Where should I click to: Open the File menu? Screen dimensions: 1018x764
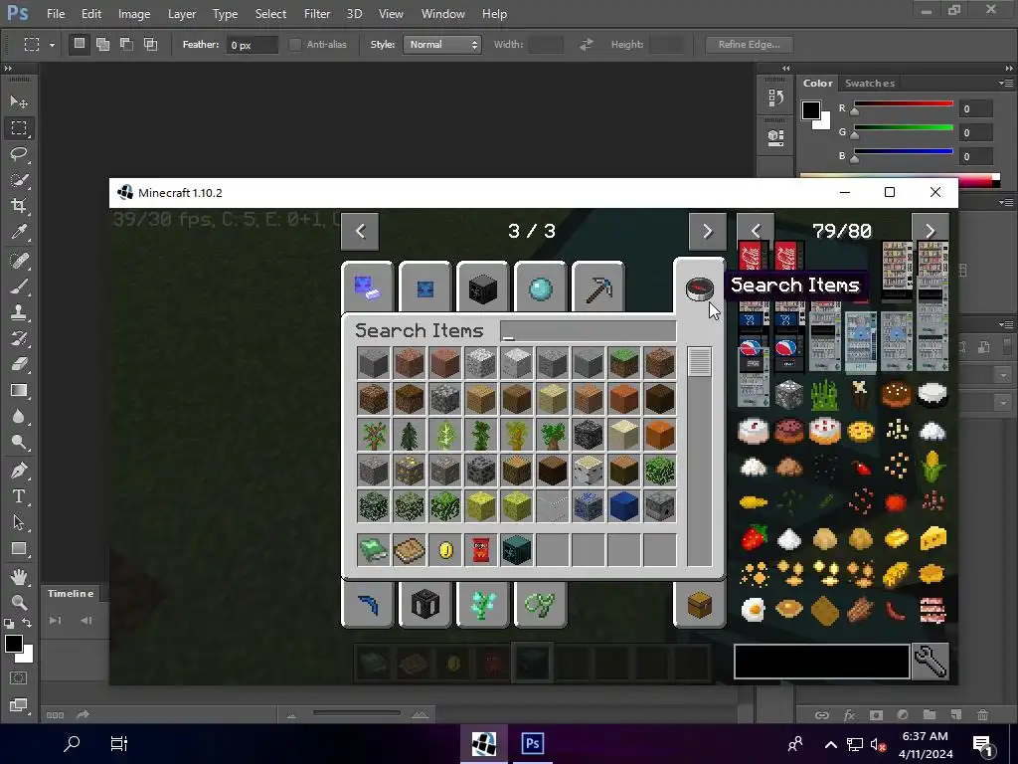pos(56,14)
